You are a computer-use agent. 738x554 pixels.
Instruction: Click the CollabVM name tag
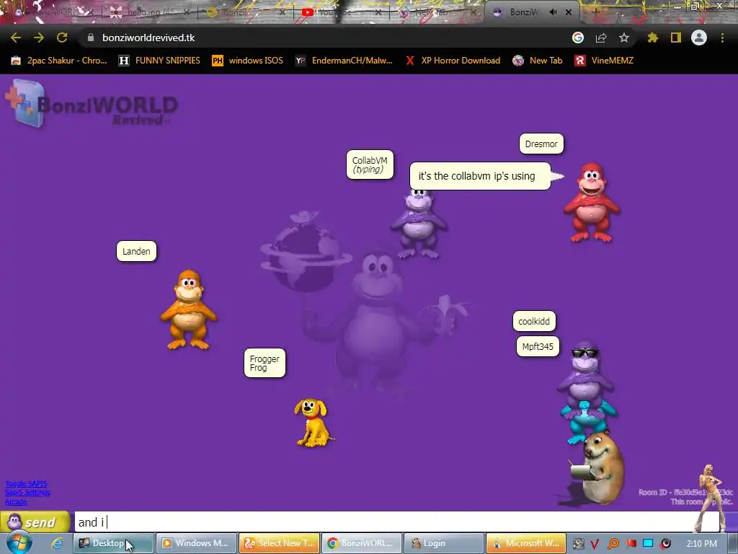tap(370, 164)
